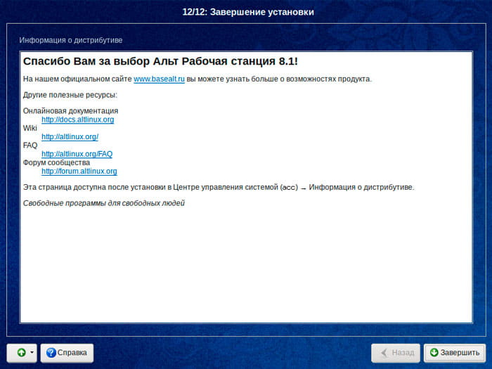Follow the http://altlinux.org/ wiki link
The height and width of the screenshot is (369, 492).
coord(70,137)
